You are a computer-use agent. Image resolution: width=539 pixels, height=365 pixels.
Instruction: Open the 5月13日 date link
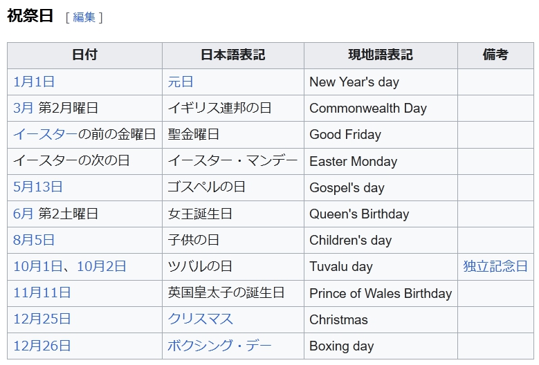(38, 187)
